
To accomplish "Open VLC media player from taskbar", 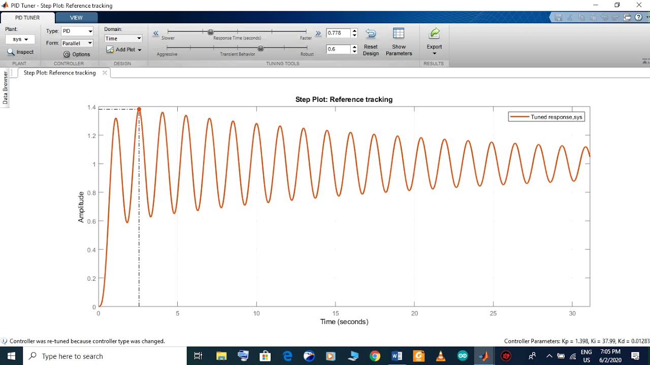I will coord(440,356).
